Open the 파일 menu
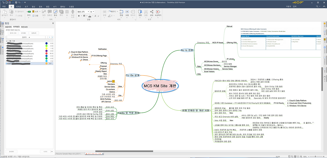This screenshot has height=158, width=327. 4,6
